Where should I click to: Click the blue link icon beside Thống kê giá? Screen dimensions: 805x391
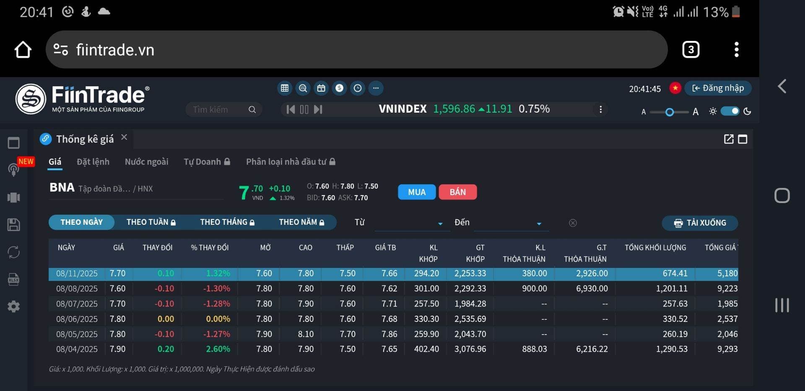46,139
